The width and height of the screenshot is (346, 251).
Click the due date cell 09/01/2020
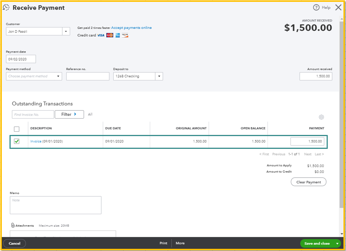point(114,141)
